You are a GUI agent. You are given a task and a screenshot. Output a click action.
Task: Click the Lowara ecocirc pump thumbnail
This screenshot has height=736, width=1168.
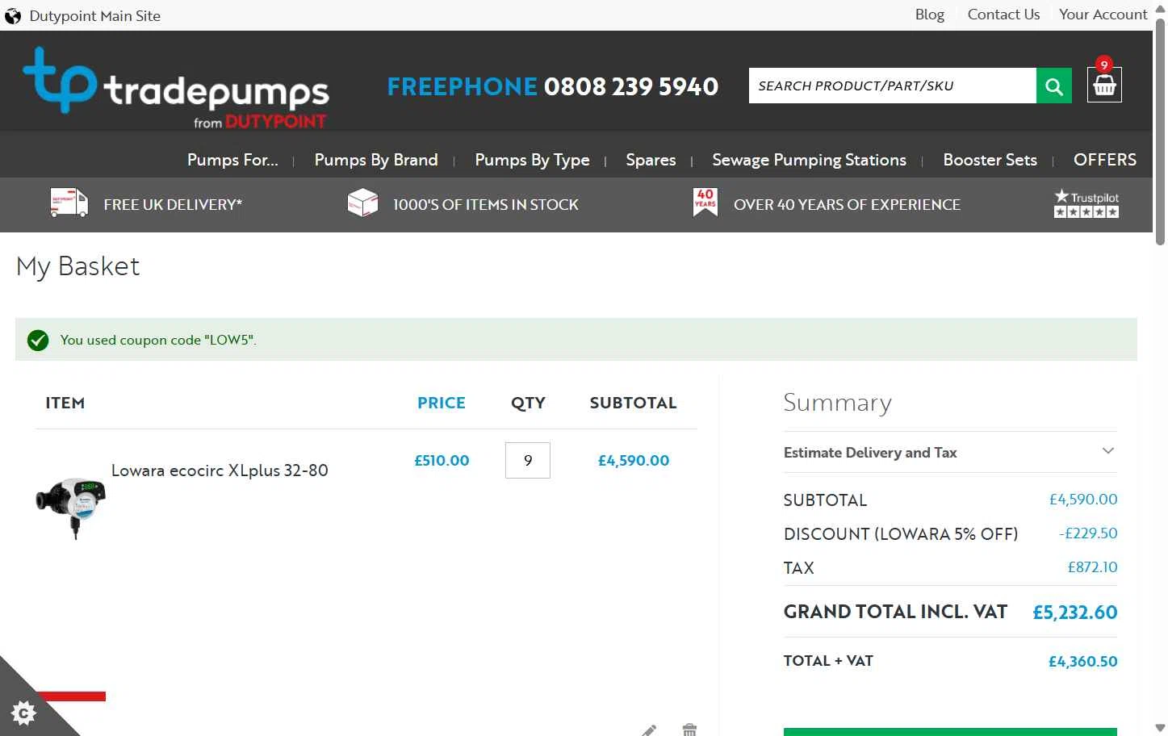coord(71,507)
